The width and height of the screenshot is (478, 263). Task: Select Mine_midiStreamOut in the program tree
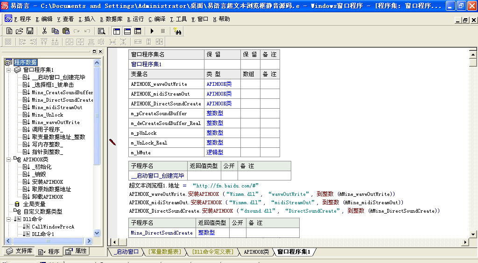[57, 107]
